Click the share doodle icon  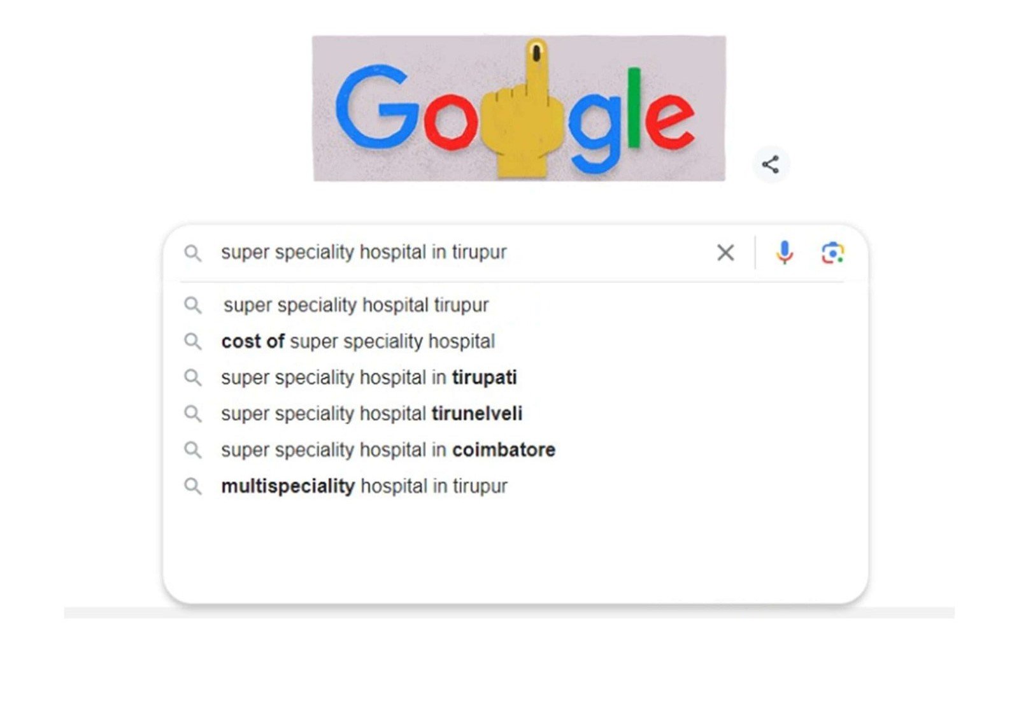coord(771,164)
